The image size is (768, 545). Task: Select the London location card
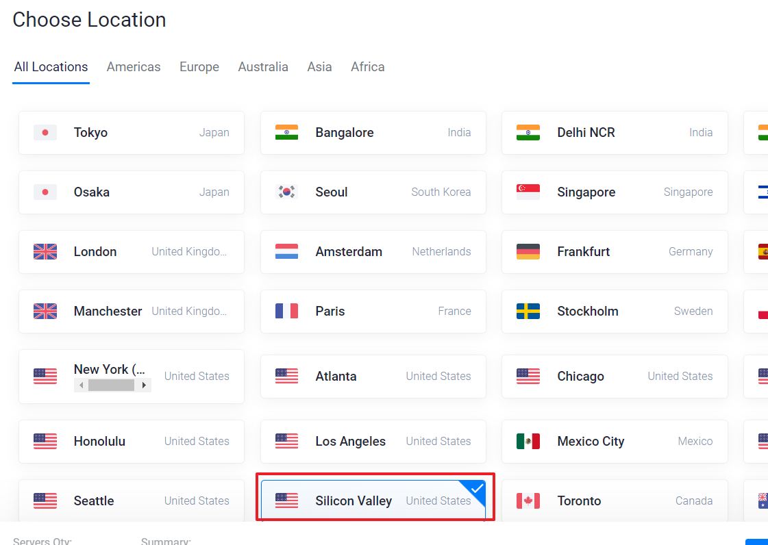click(132, 252)
